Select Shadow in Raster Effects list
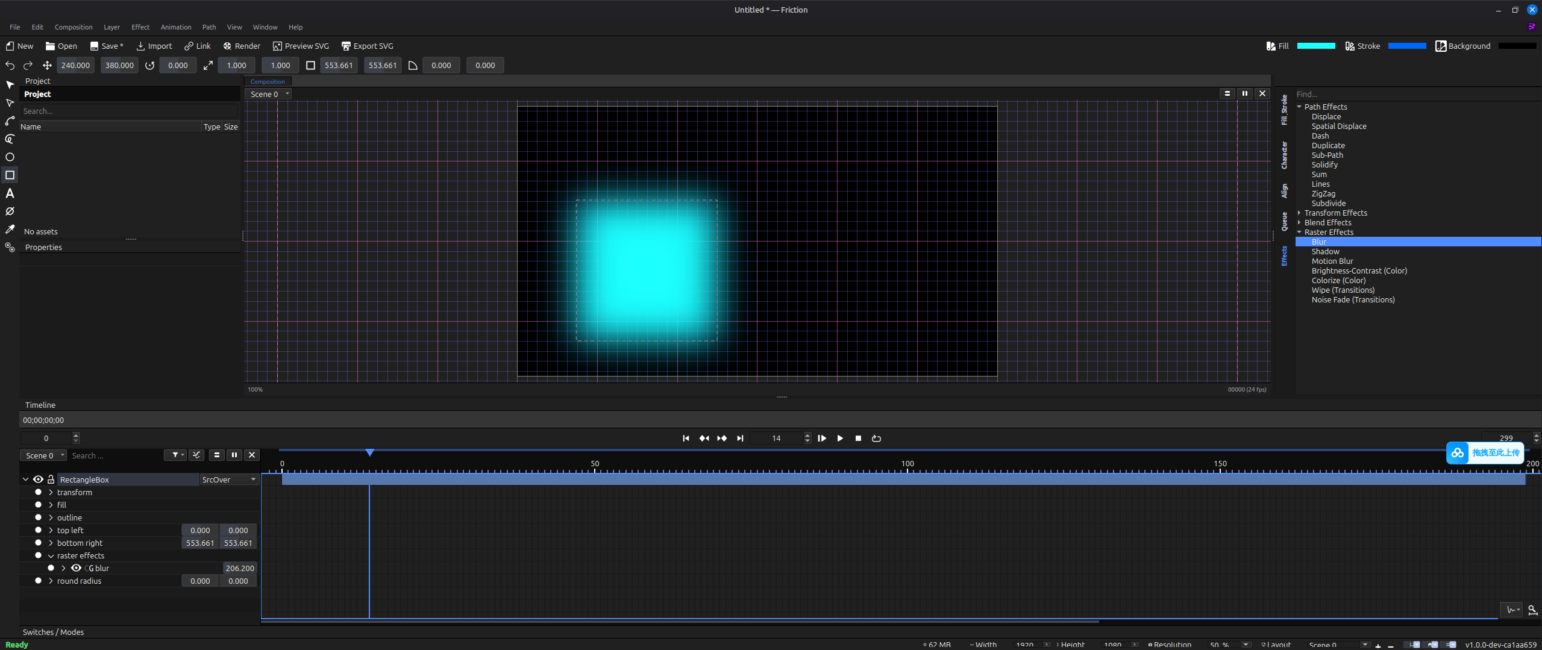1542x650 pixels. click(1326, 252)
